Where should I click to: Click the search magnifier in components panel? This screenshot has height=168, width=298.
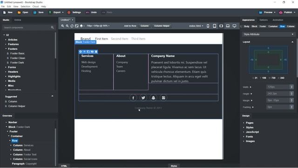pyautogui.click(x=52, y=28)
